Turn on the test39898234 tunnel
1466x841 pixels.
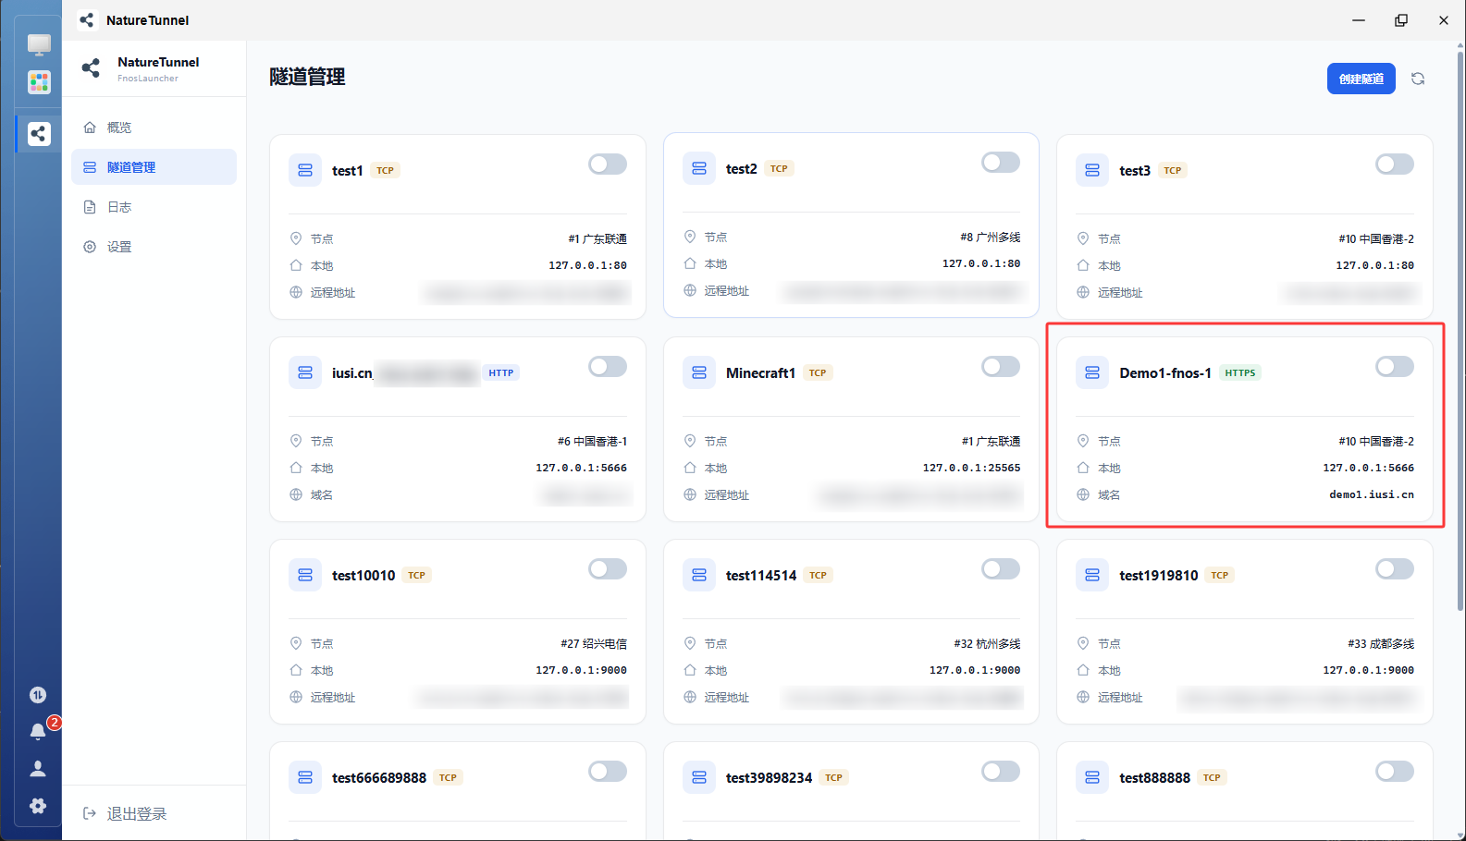pyautogui.click(x=1001, y=771)
